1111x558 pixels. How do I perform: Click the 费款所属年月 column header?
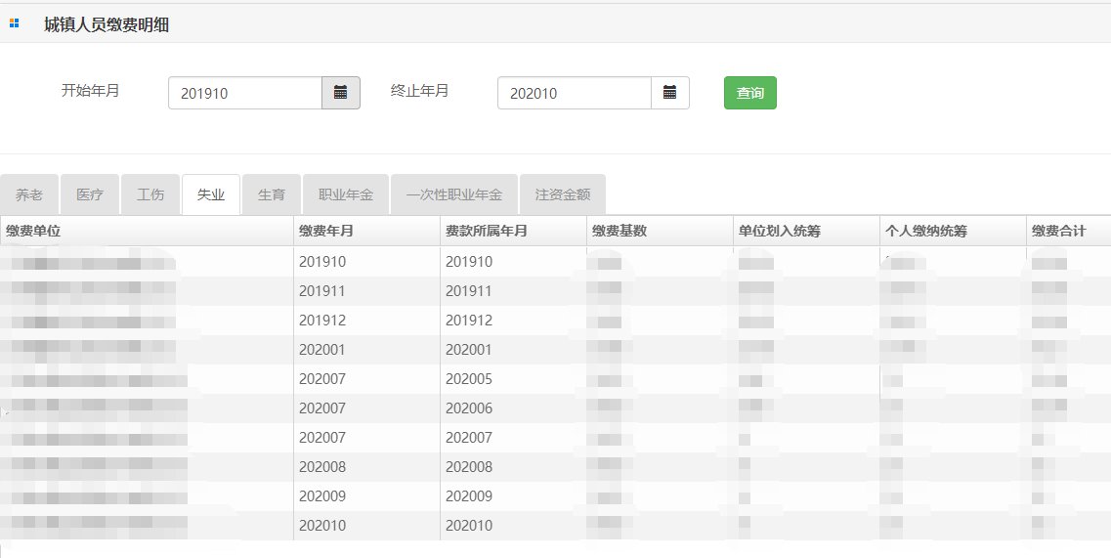coord(513,231)
